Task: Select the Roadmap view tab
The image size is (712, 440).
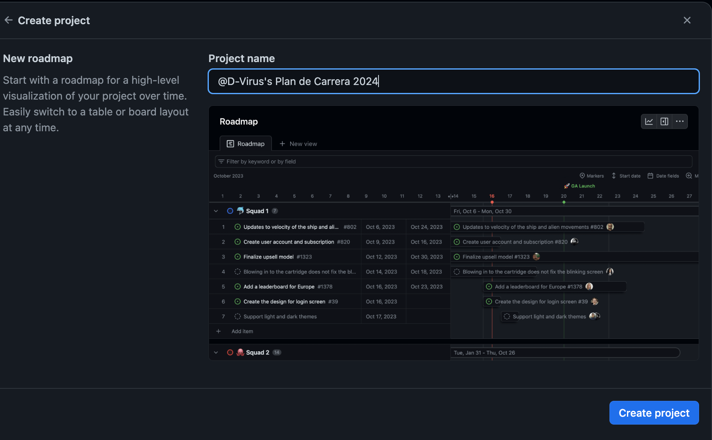Action: point(246,144)
